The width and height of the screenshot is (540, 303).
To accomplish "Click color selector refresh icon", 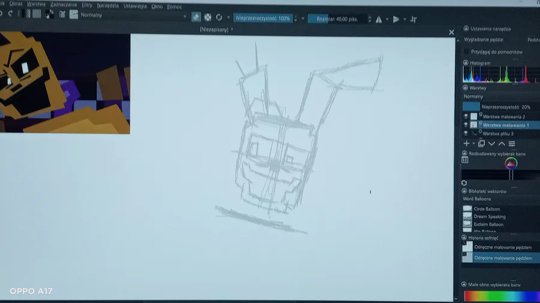I will pos(464,183).
